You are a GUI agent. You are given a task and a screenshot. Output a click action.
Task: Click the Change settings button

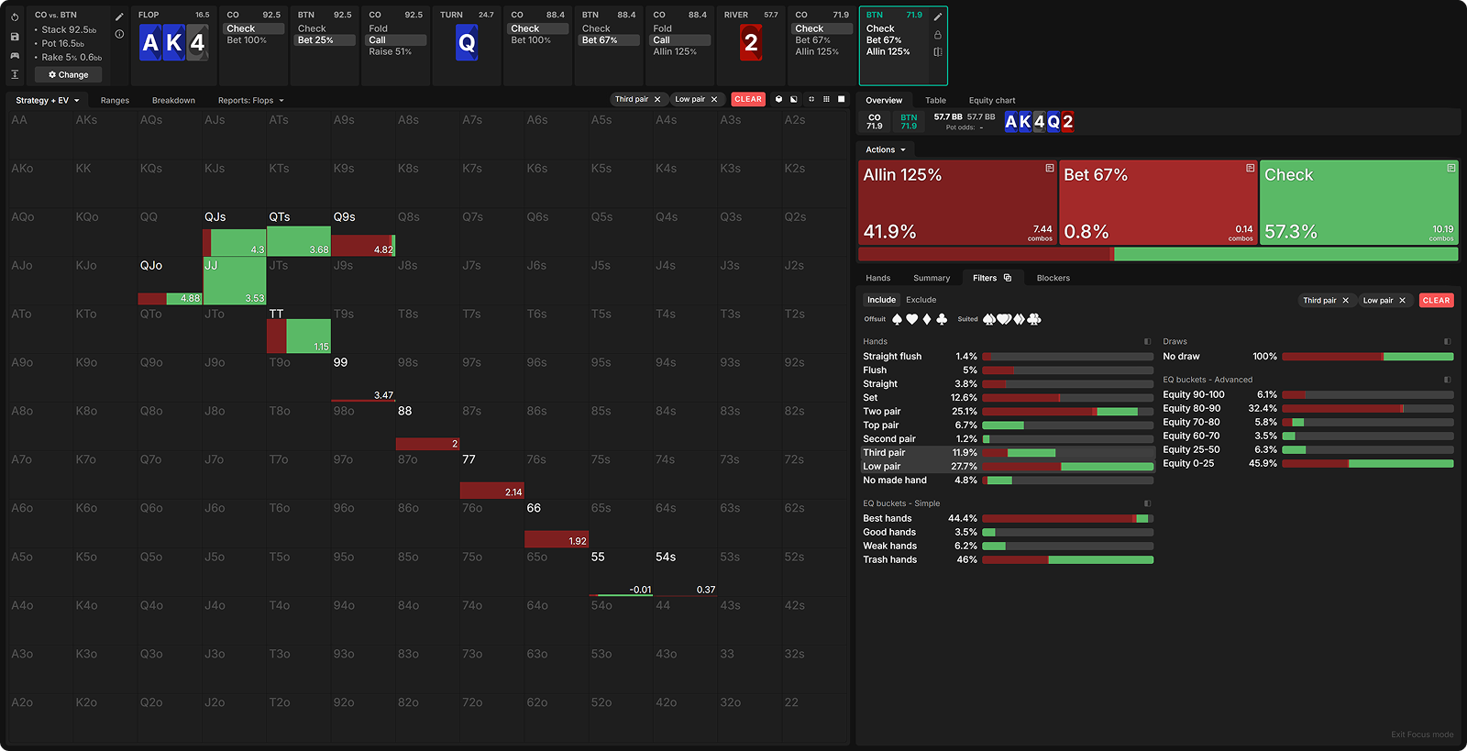(x=69, y=74)
